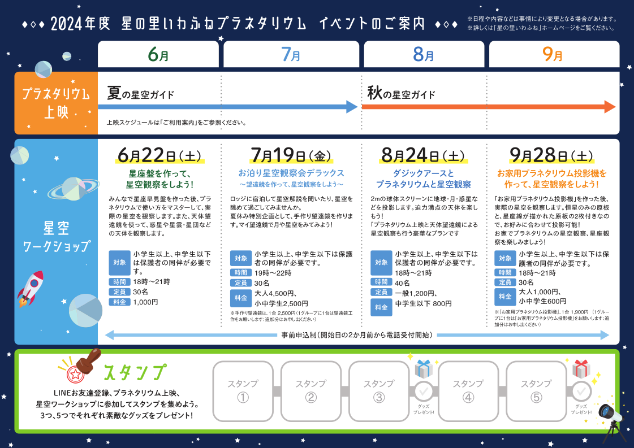The width and height of the screenshot is (634, 448).
Task: Select the 8月 month tab
Action: pos(424,55)
